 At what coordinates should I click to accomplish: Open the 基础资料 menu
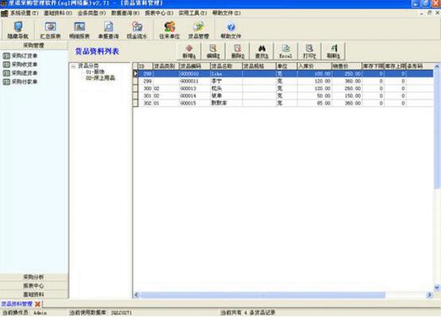pyautogui.click(x=58, y=14)
